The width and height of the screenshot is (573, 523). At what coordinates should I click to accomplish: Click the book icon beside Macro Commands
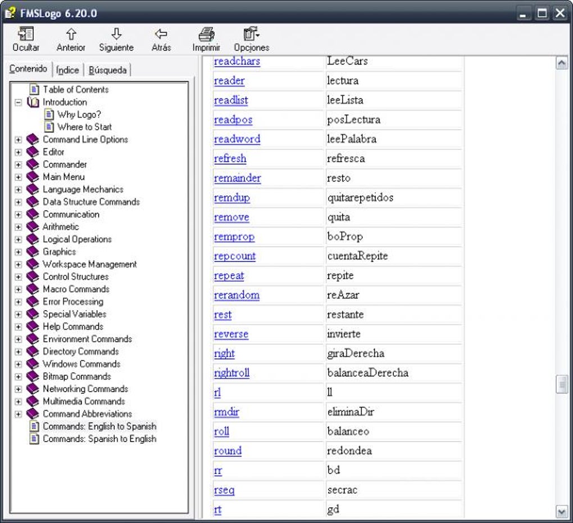tap(33, 289)
